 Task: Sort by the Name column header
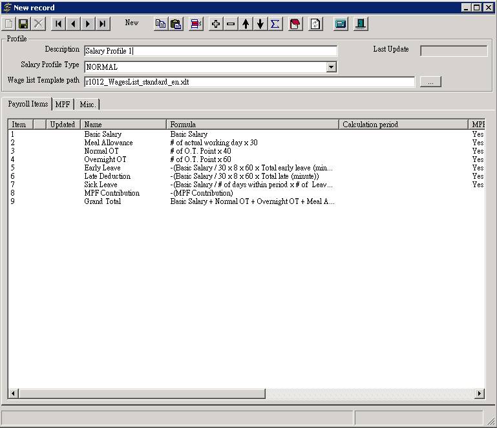tap(123, 125)
